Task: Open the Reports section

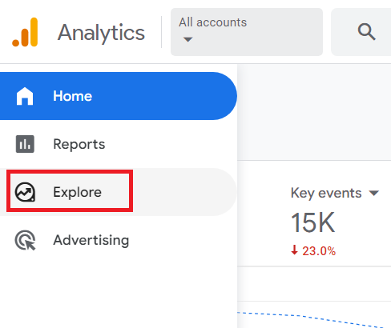Action: pos(119,144)
